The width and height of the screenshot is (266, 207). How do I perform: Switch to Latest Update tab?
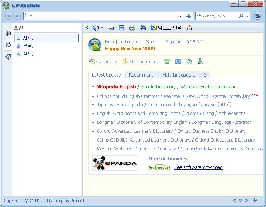[x=106, y=75]
